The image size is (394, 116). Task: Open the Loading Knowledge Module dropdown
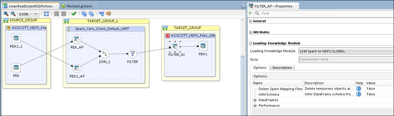click(346, 51)
